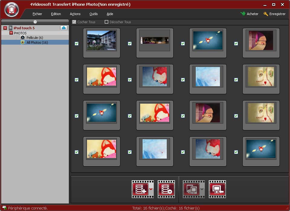Open the add photo dropdown arrow

151,189
